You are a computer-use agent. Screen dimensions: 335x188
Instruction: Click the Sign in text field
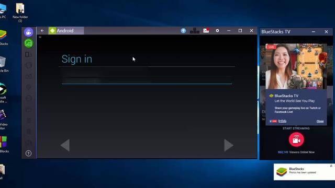(x=147, y=80)
